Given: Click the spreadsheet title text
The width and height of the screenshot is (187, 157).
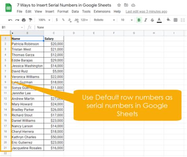Looking at the screenshot, I should click(64, 5).
